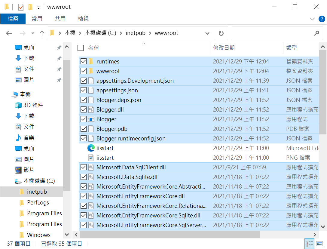Uncheck the Blogger.deps.json checkbox
Screen dimensions: 327x249
click(x=84, y=100)
